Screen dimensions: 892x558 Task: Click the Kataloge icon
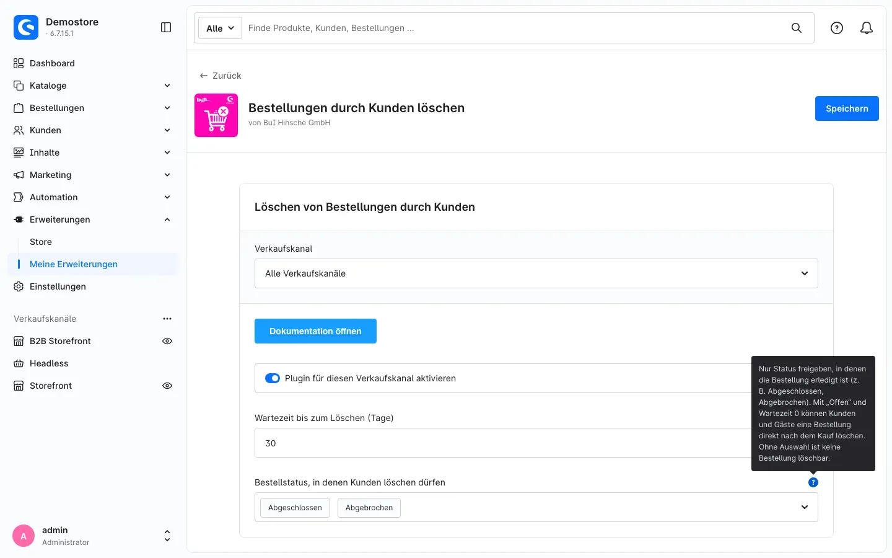tap(19, 86)
